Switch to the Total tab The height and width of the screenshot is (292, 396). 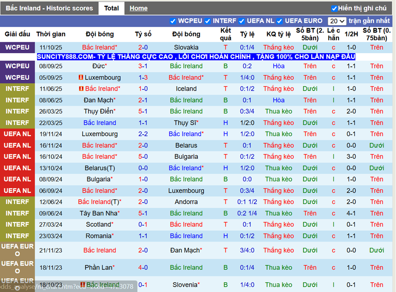111,9
